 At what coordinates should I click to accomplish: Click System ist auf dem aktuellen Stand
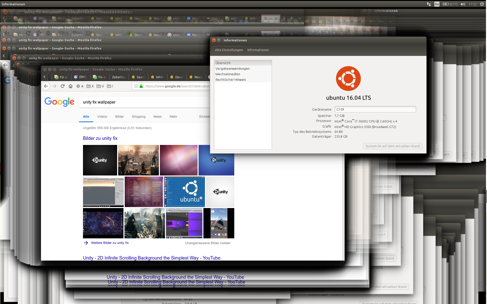pos(392,146)
